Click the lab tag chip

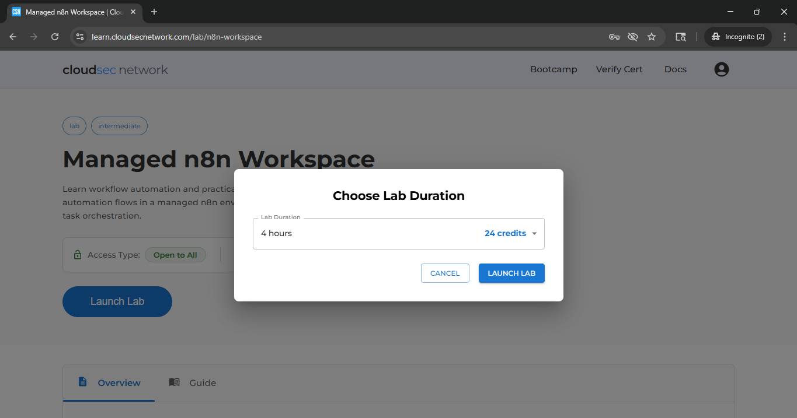pos(74,126)
